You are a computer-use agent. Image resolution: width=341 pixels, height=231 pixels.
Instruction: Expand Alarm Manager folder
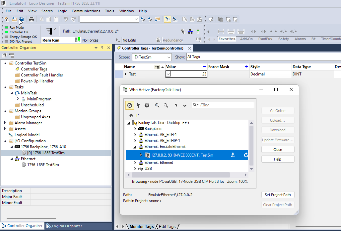(x=5, y=123)
